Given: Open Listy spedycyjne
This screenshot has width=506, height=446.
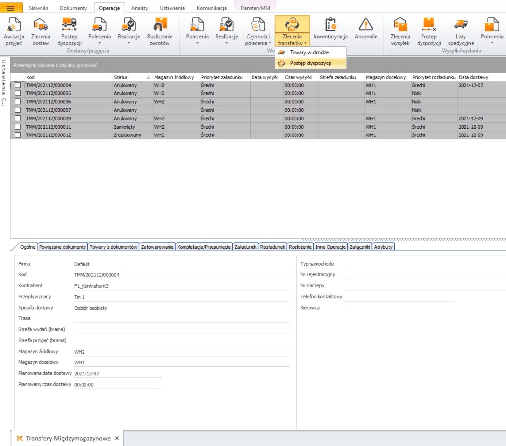Looking at the screenshot, I should tap(461, 31).
